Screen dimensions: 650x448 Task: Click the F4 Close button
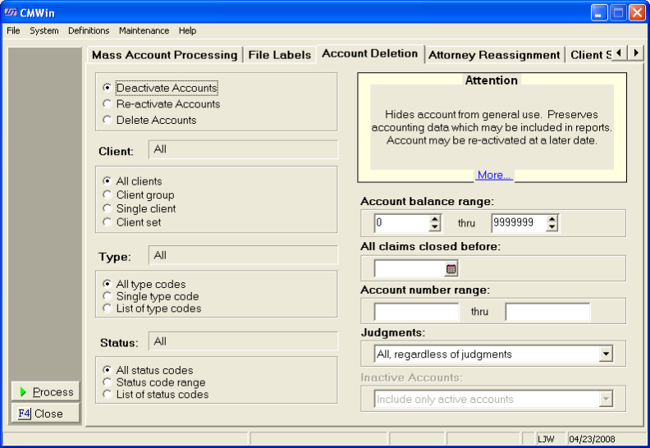coord(46,414)
